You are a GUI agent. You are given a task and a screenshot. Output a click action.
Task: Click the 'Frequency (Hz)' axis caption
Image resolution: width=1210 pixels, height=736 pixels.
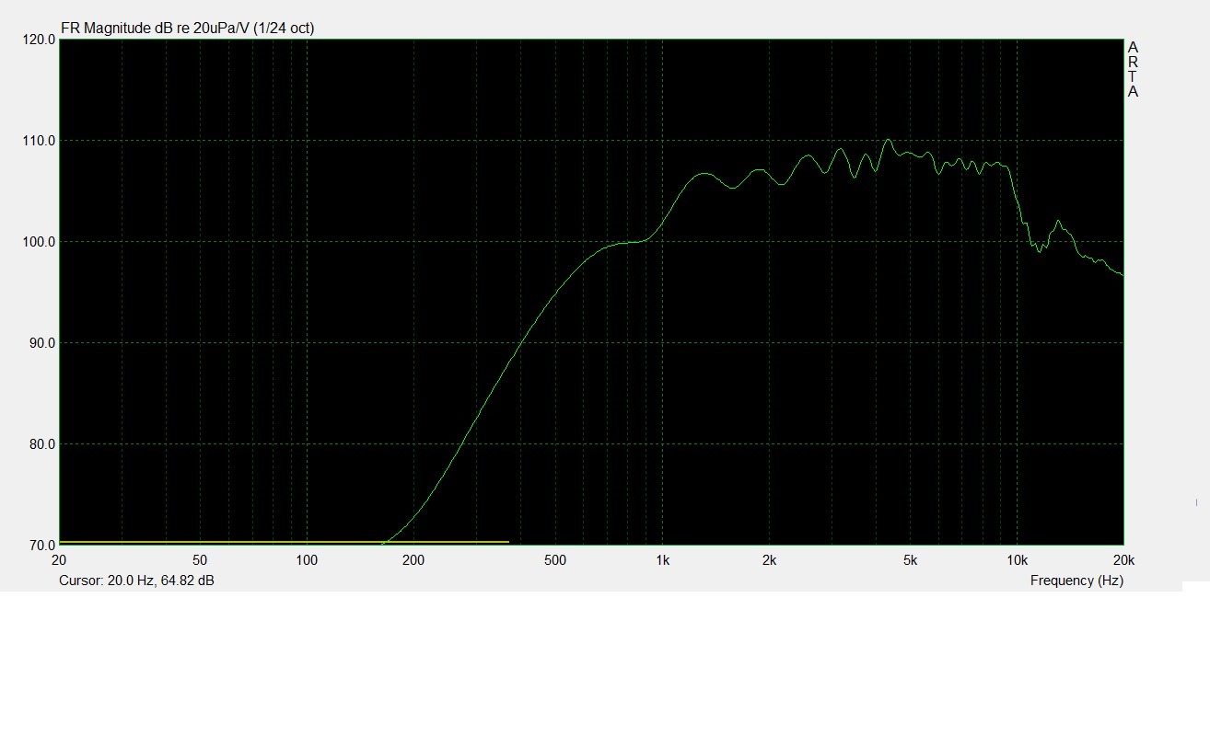click(1076, 581)
